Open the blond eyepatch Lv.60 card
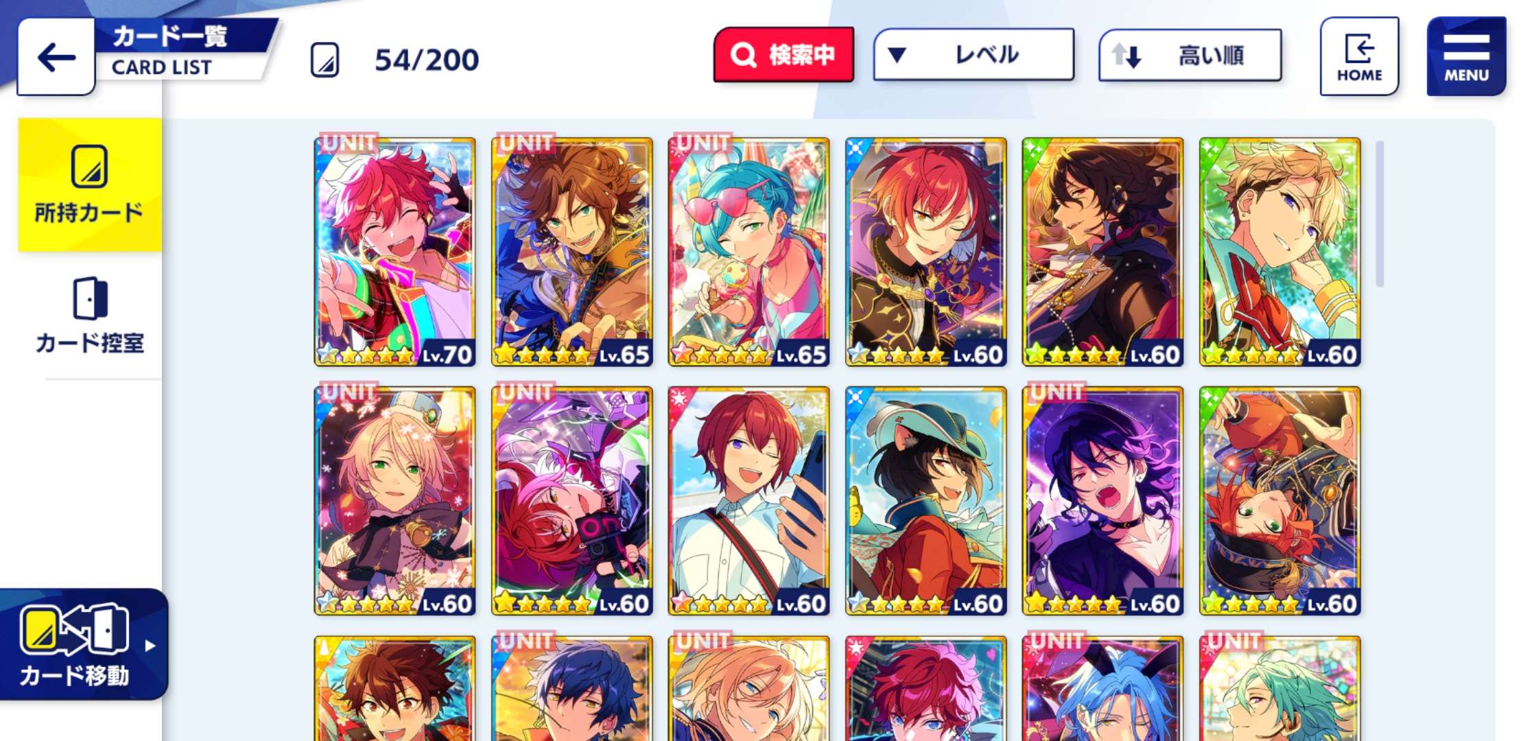This screenshot has width=1523, height=741. pyautogui.click(x=1279, y=251)
